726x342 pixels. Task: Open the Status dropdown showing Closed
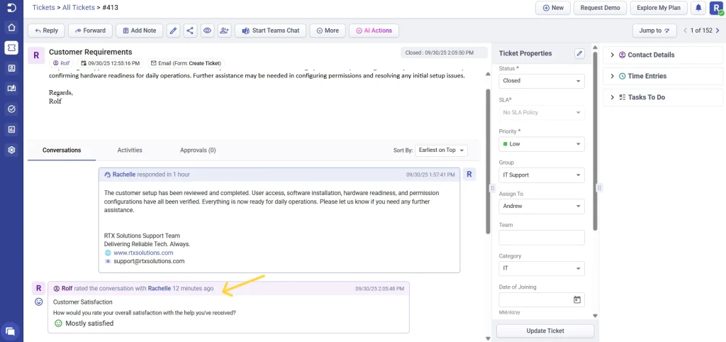click(x=541, y=81)
